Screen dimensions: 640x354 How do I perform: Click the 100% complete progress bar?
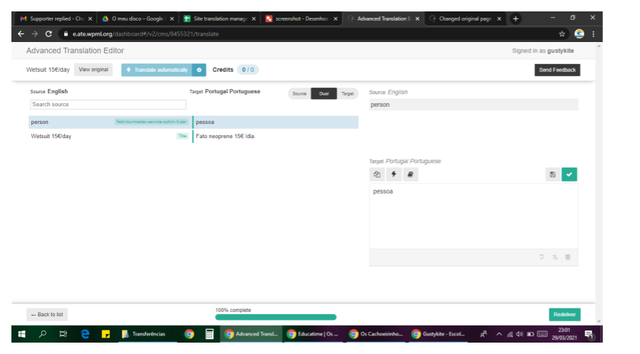click(x=275, y=318)
